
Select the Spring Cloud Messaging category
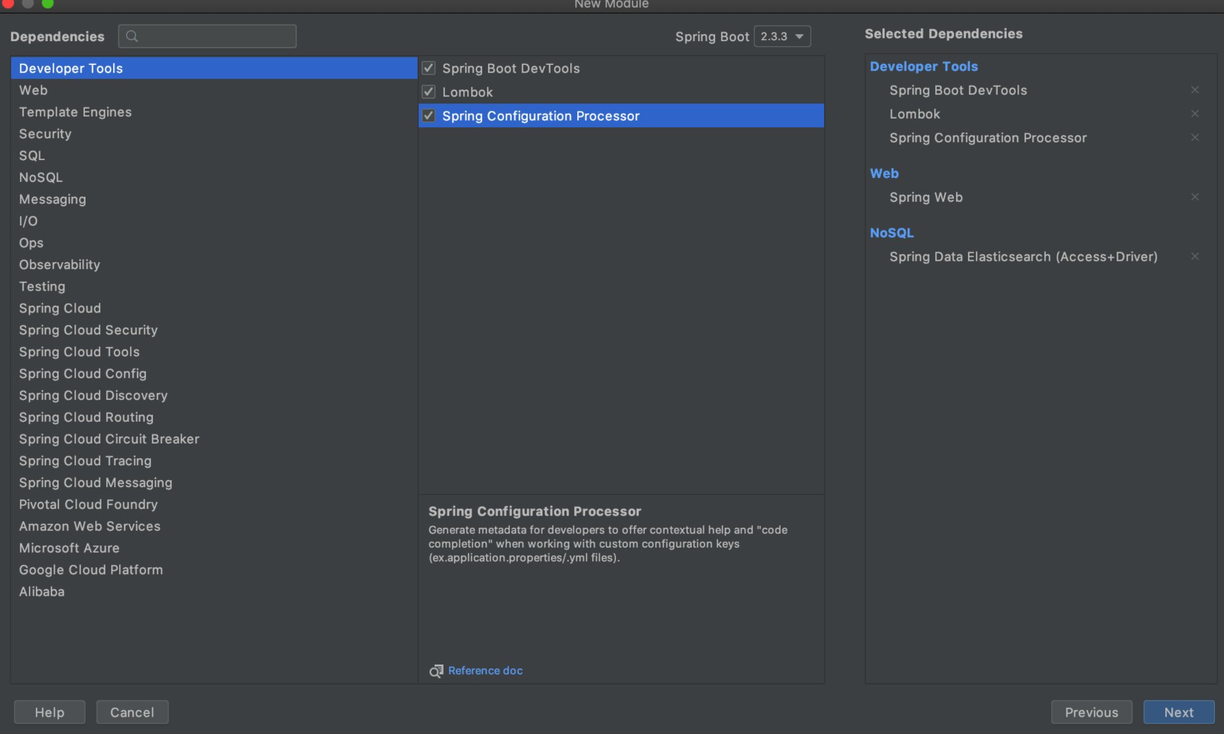[x=214, y=483]
